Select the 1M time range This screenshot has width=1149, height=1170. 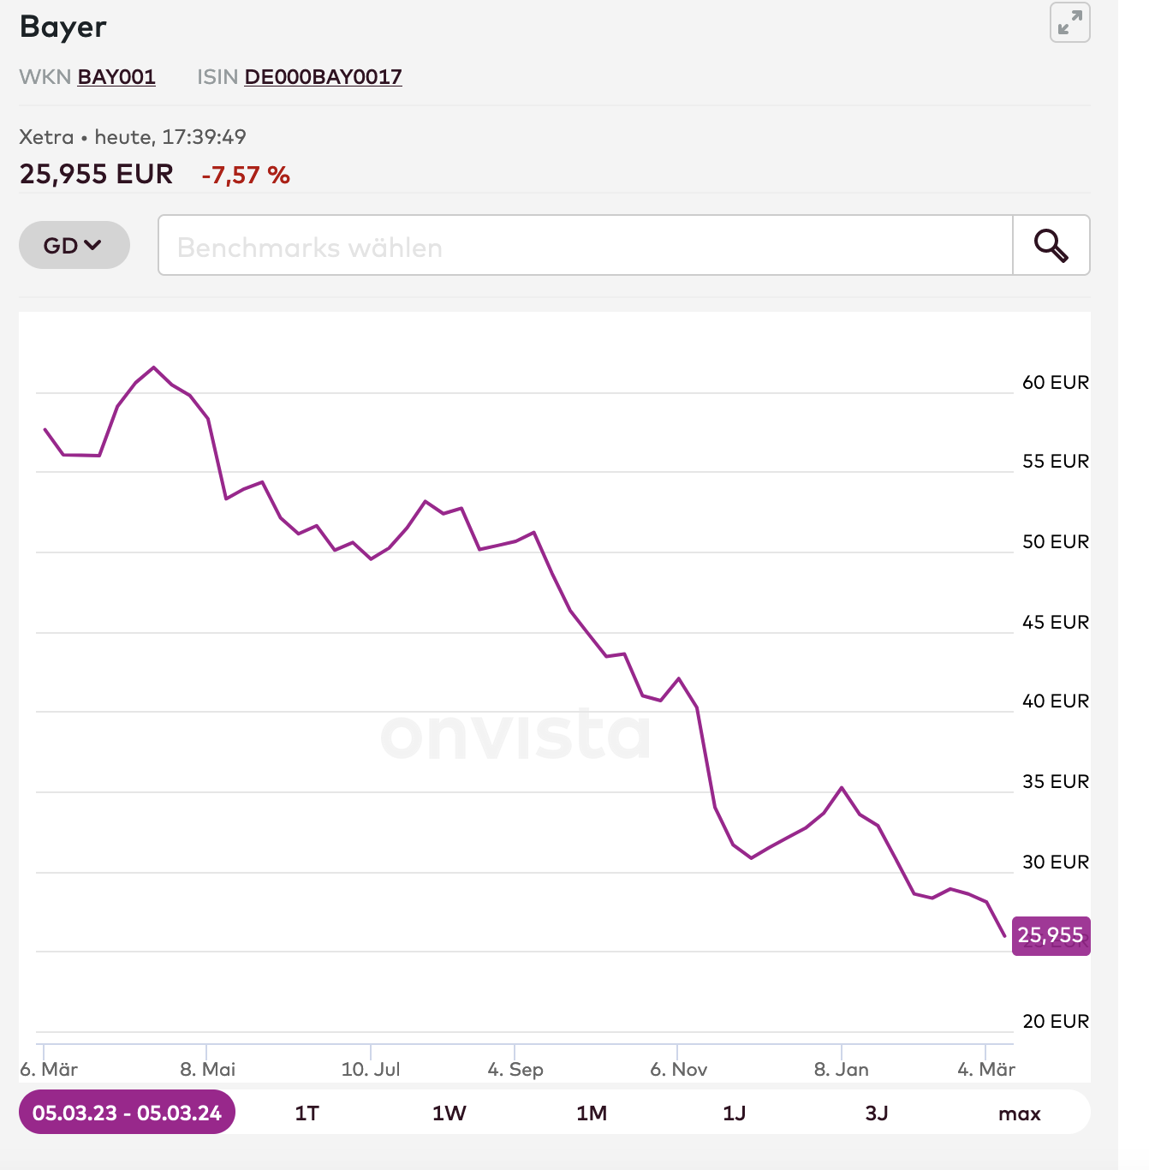[592, 1113]
